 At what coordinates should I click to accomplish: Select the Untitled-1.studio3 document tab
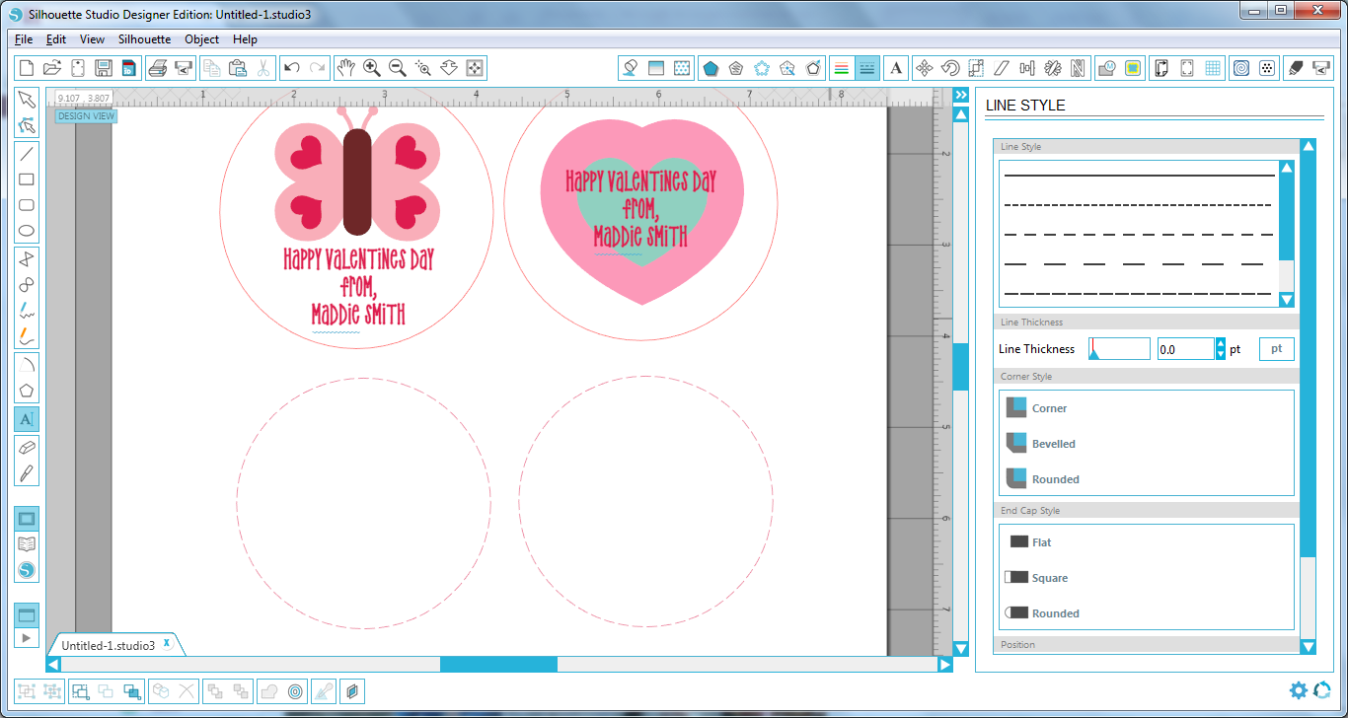108,645
